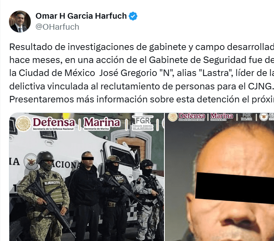This screenshot has height=241, width=274.
Task: Click the small FGR logo in right photo
Action: click(246, 117)
